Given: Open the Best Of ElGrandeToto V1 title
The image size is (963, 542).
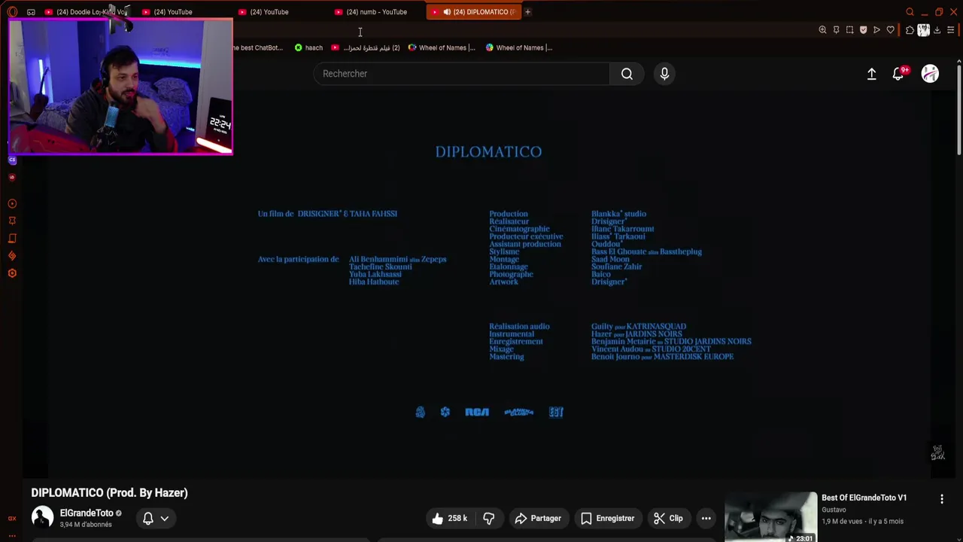Looking at the screenshot, I should pos(864,498).
